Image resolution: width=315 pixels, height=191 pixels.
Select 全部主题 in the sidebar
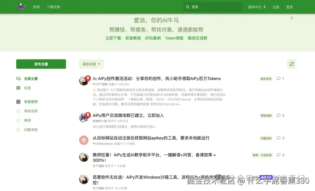tap(31, 79)
